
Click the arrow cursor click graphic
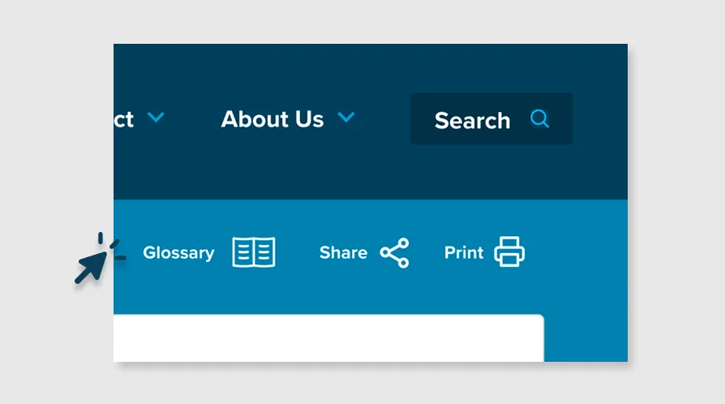tap(99, 258)
